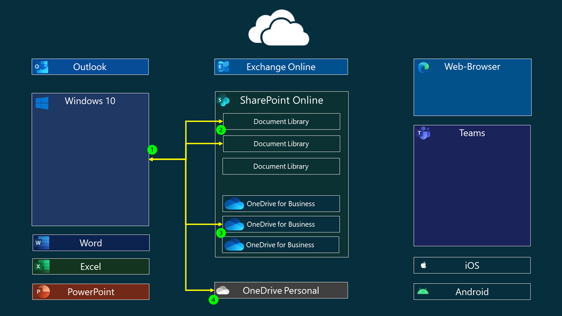Screen dimensions: 562x316
Task: Open the Microsoft Edge browser icon
Action: [423, 67]
